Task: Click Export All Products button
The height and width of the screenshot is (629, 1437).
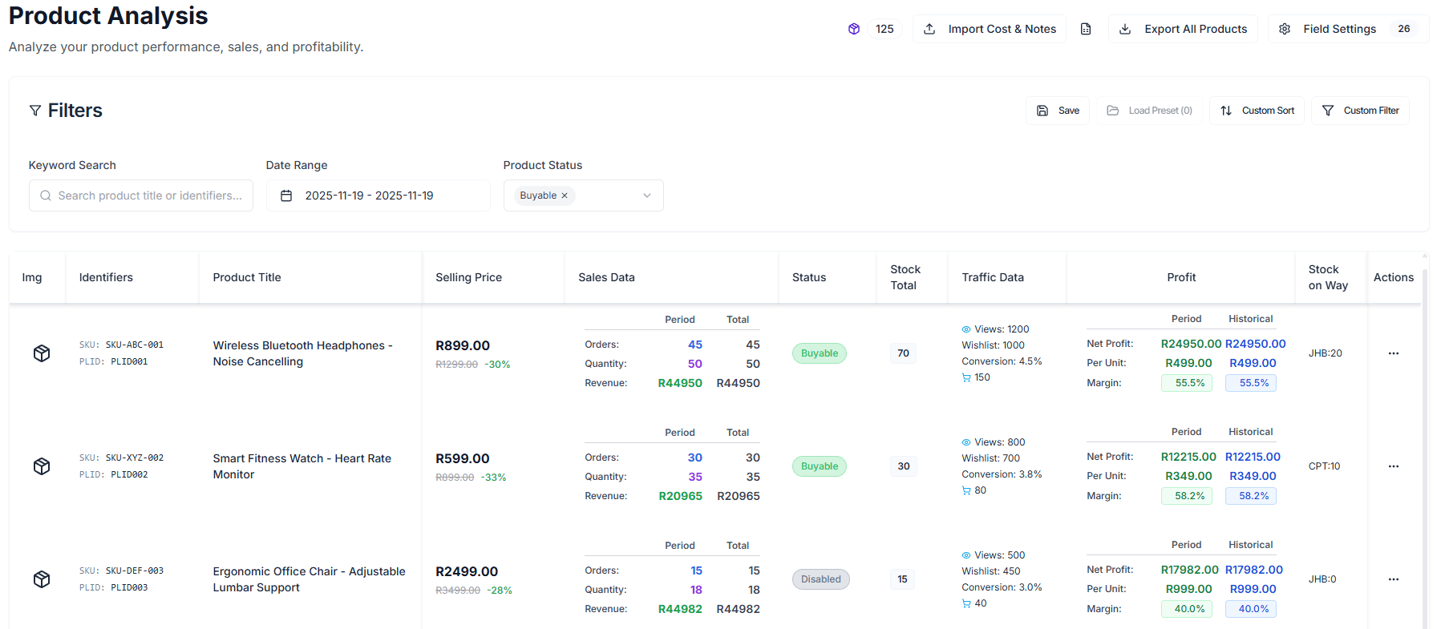Action: [1183, 29]
